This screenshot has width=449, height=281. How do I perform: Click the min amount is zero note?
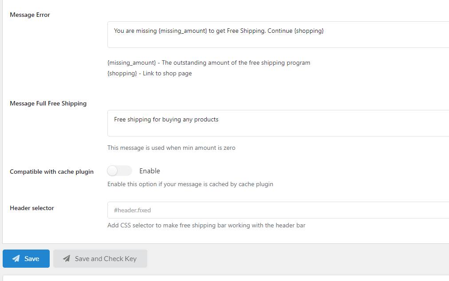[x=171, y=148]
